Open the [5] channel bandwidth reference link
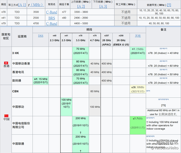Viewport: 181px width, 153px height. [169, 5]
